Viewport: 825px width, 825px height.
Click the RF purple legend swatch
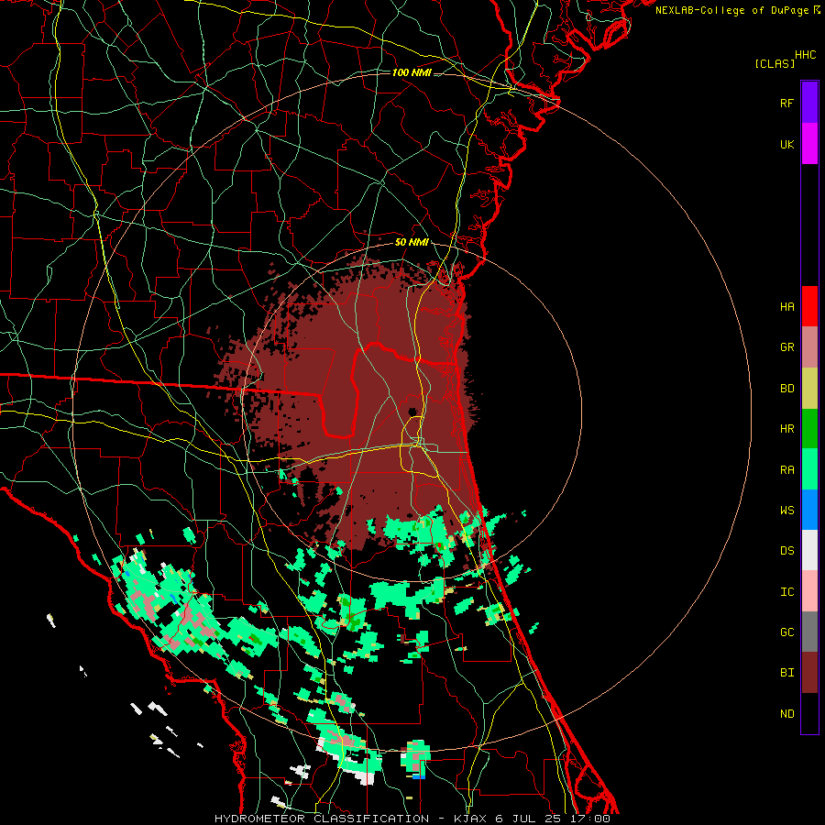pyautogui.click(x=809, y=103)
